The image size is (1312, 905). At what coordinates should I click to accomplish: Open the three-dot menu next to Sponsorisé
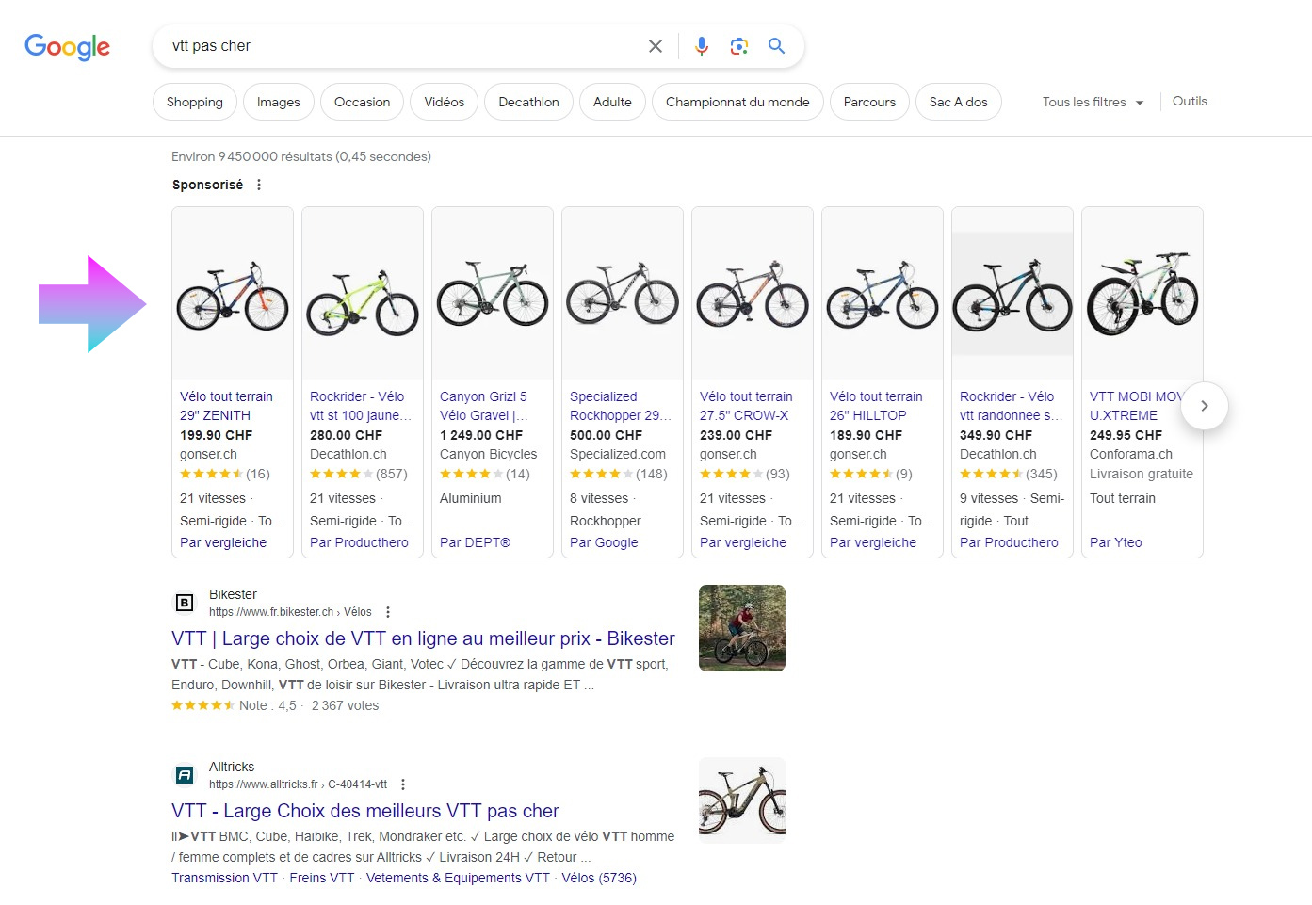tap(259, 185)
